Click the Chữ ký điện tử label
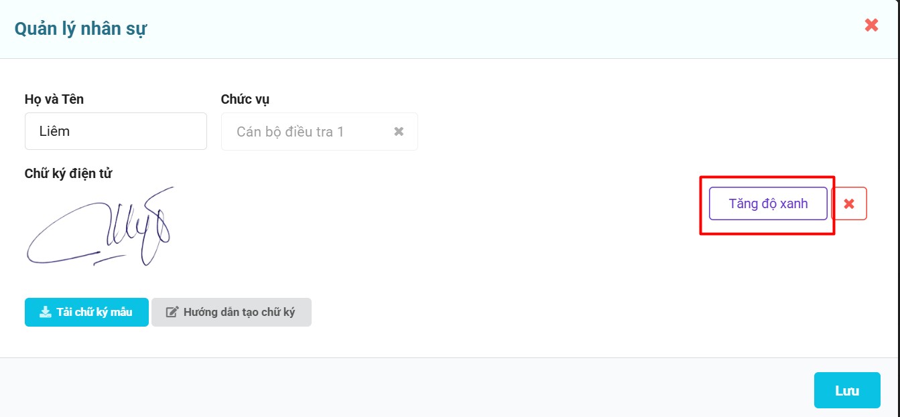This screenshot has height=417, width=900. 68,174
